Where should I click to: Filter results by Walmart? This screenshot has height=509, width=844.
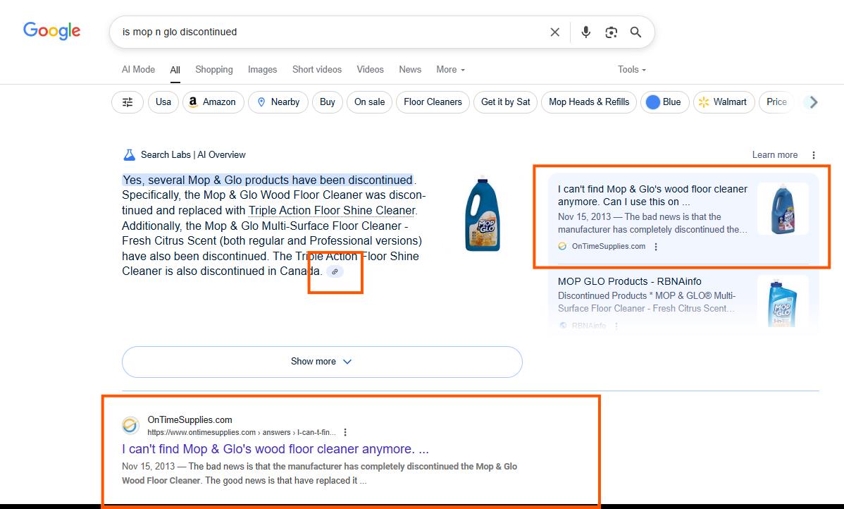(724, 102)
